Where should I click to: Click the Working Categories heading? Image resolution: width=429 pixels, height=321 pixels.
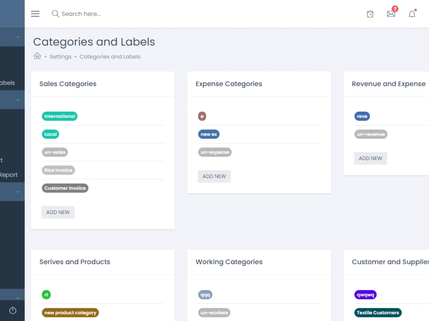(229, 262)
